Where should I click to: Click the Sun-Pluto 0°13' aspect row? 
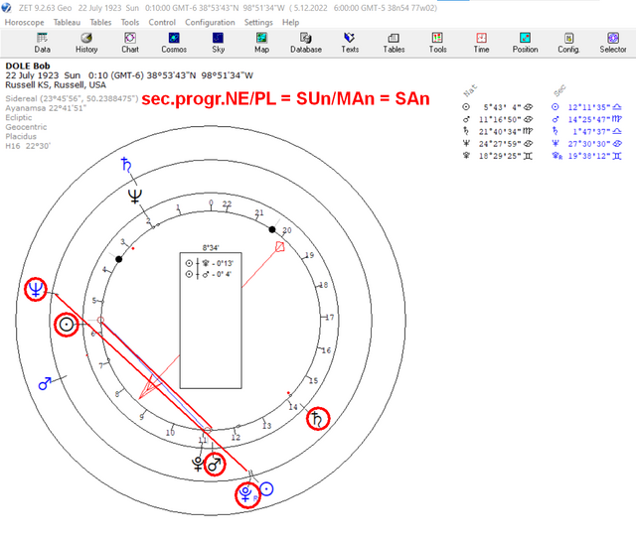(x=210, y=263)
